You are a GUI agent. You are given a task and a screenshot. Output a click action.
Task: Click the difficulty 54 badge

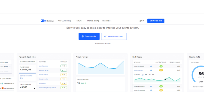[x=63, y=79]
